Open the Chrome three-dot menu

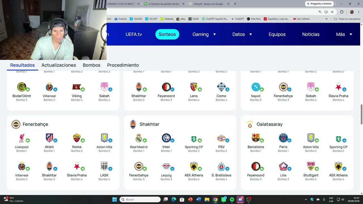tap(358, 12)
